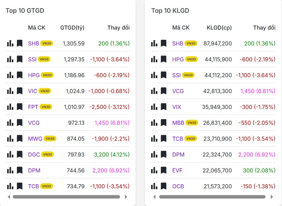Open chart icon for OCB row
The width and height of the screenshot is (282, 206).
(x=154, y=186)
